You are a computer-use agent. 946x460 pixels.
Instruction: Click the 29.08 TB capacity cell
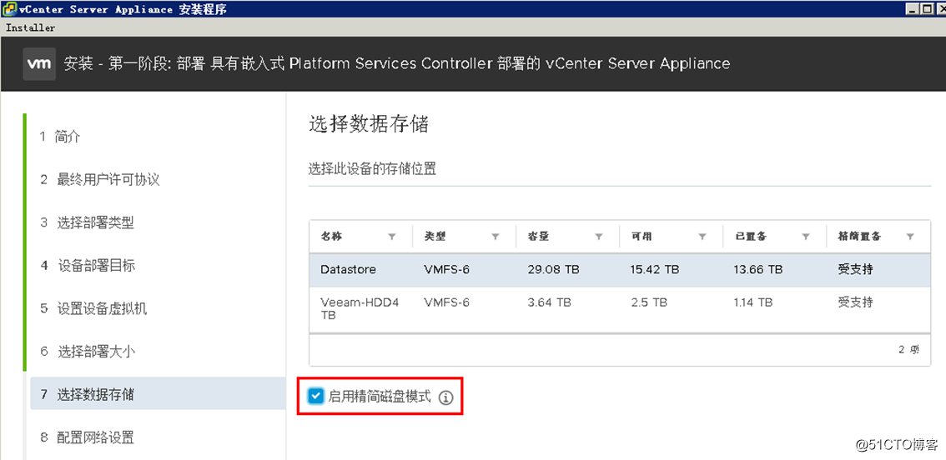[x=553, y=269]
